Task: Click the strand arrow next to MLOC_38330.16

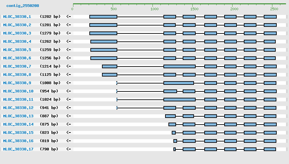Action: pyautogui.click(x=68, y=141)
